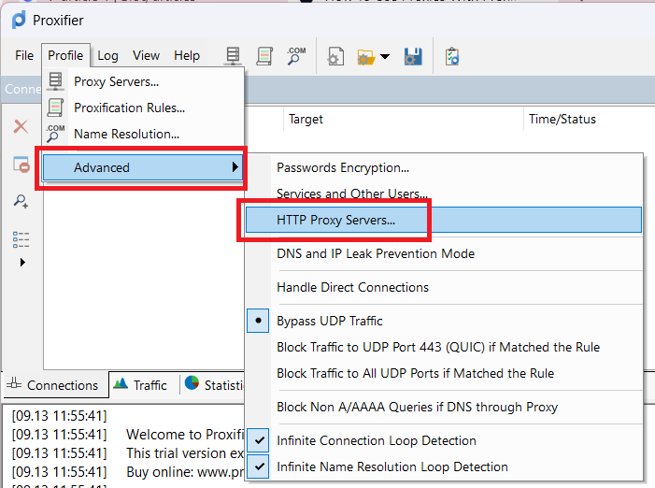This screenshot has width=655, height=488.
Task: Uncheck Infinite Name Resolution Loop Detection
Action: click(x=444, y=466)
